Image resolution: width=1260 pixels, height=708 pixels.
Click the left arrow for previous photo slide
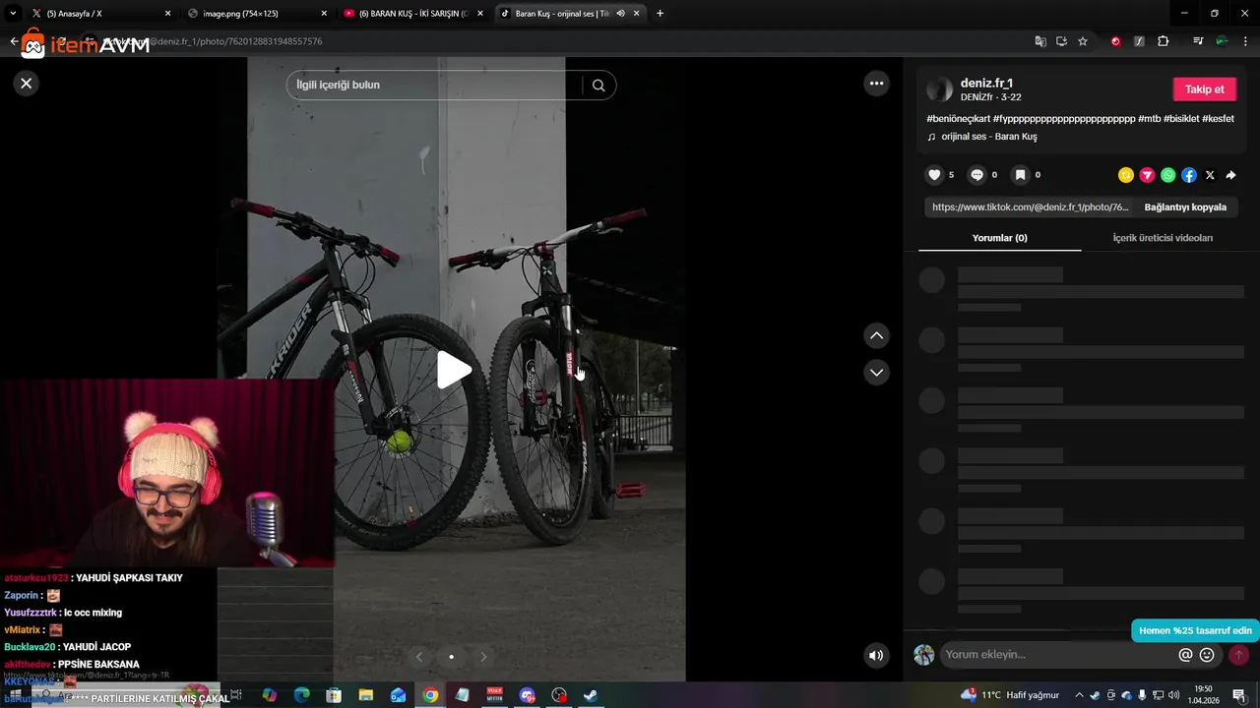(x=419, y=657)
